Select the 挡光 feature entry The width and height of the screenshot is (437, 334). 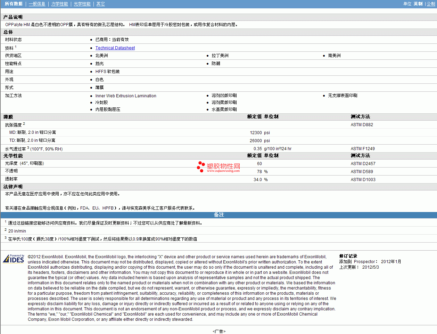tap(100, 64)
